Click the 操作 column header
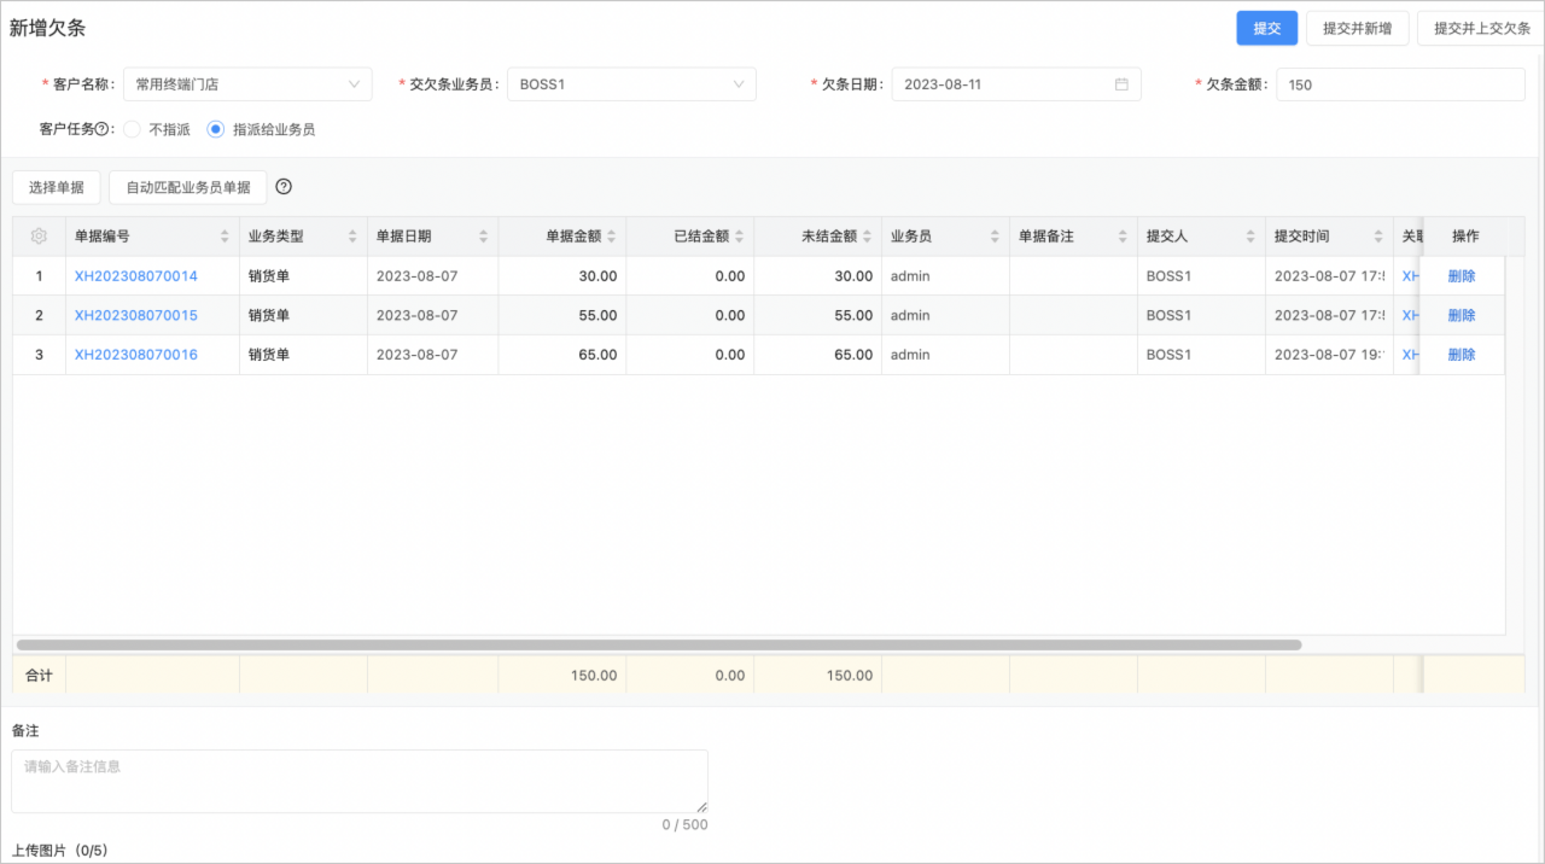Image resolution: width=1545 pixels, height=864 pixels. point(1465,236)
